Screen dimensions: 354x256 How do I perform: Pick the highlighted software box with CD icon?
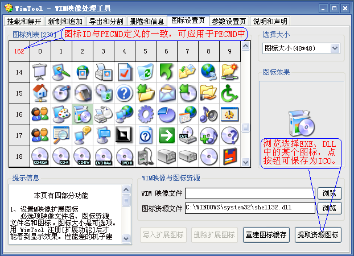82,114
